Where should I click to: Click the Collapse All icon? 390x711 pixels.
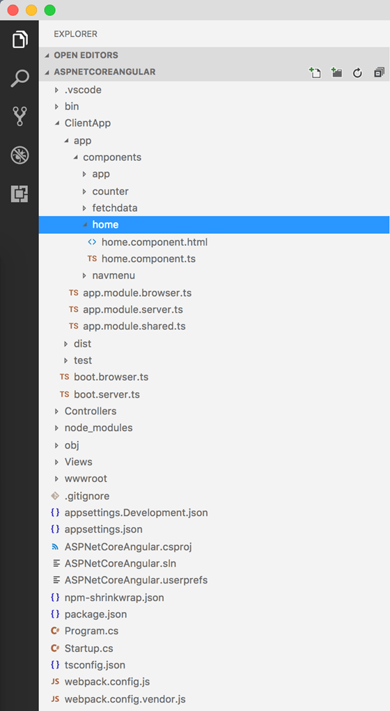[x=379, y=72]
